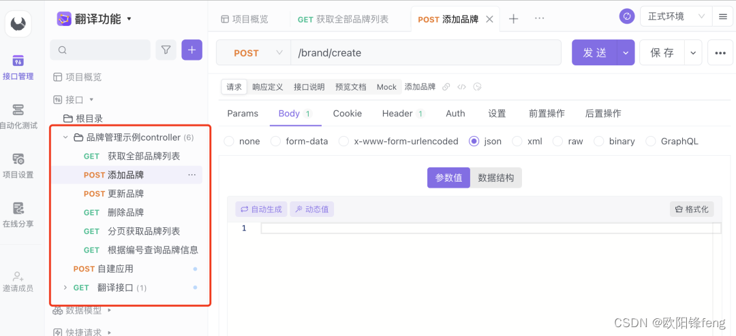Click the 保存 button
The width and height of the screenshot is (736, 336).
tap(662, 52)
